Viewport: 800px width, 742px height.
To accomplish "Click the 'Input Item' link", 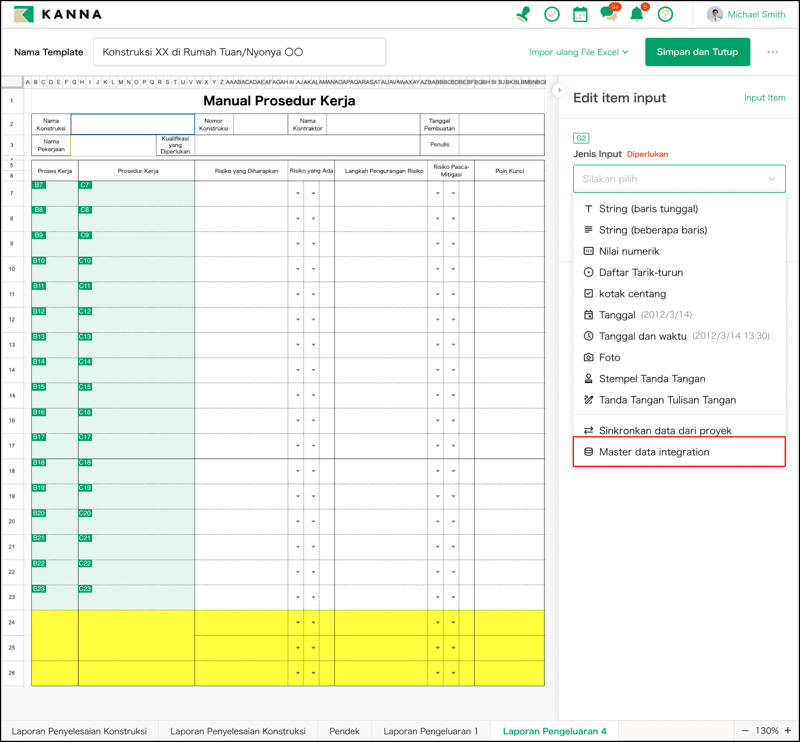I will tap(765, 98).
